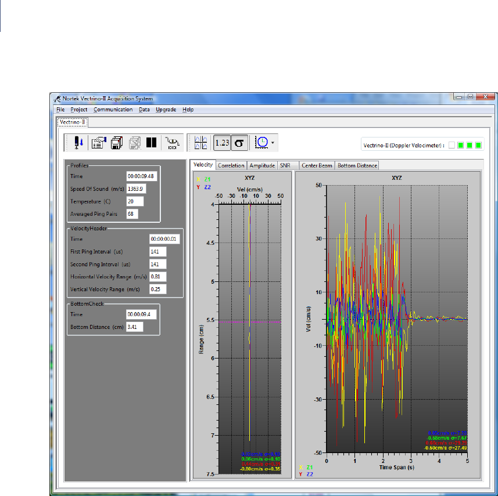Click the save data disk icon
The height and width of the screenshot is (496, 498).
point(116,143)
